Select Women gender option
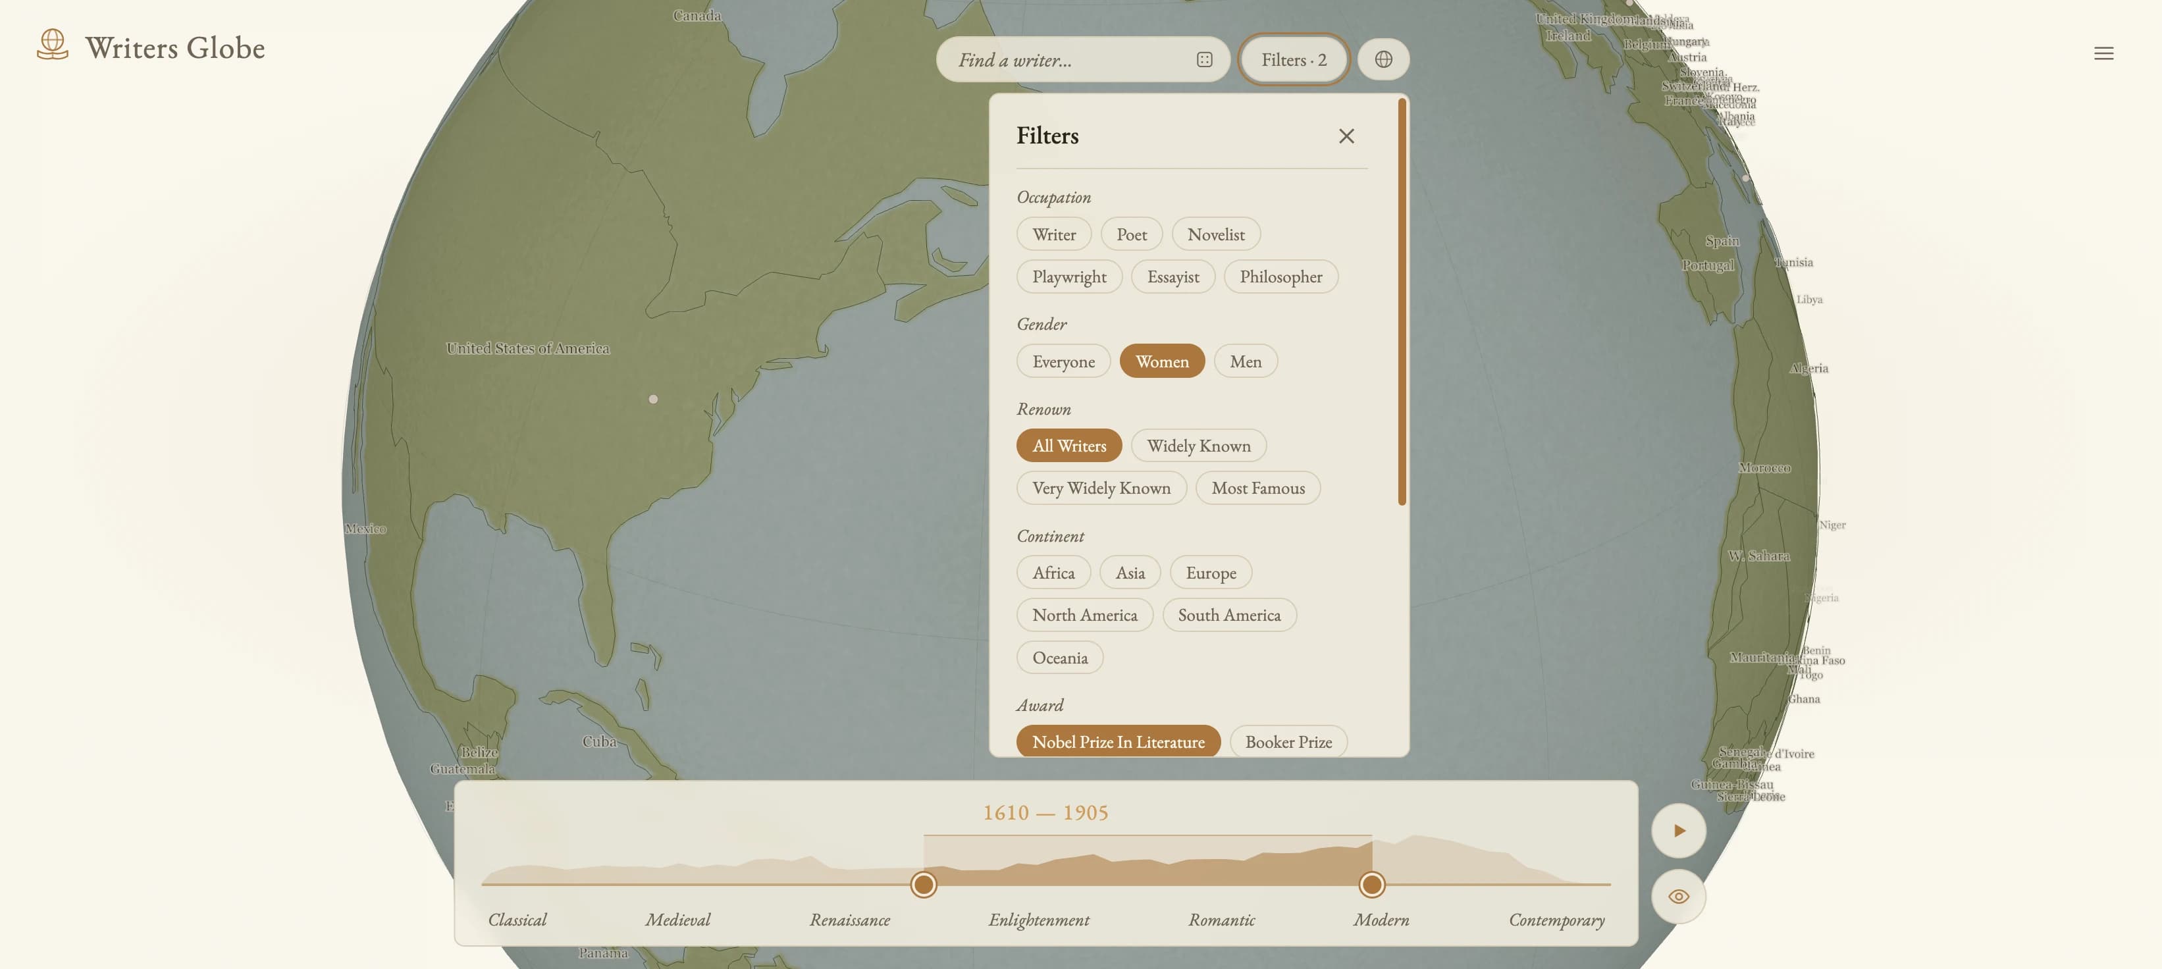 click(x=1161, y=361)
